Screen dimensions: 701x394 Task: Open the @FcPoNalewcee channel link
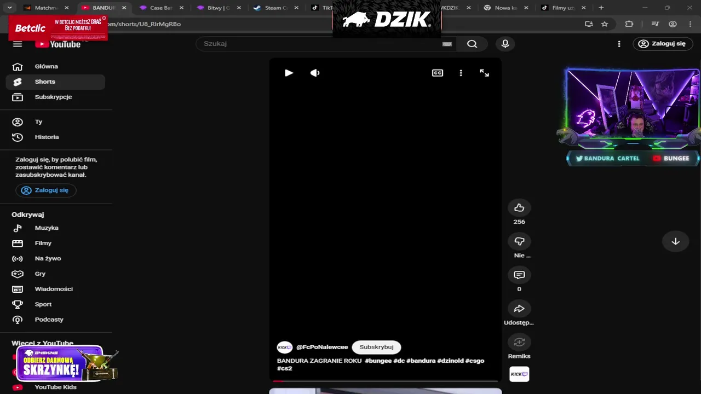[x=322, y=347]
